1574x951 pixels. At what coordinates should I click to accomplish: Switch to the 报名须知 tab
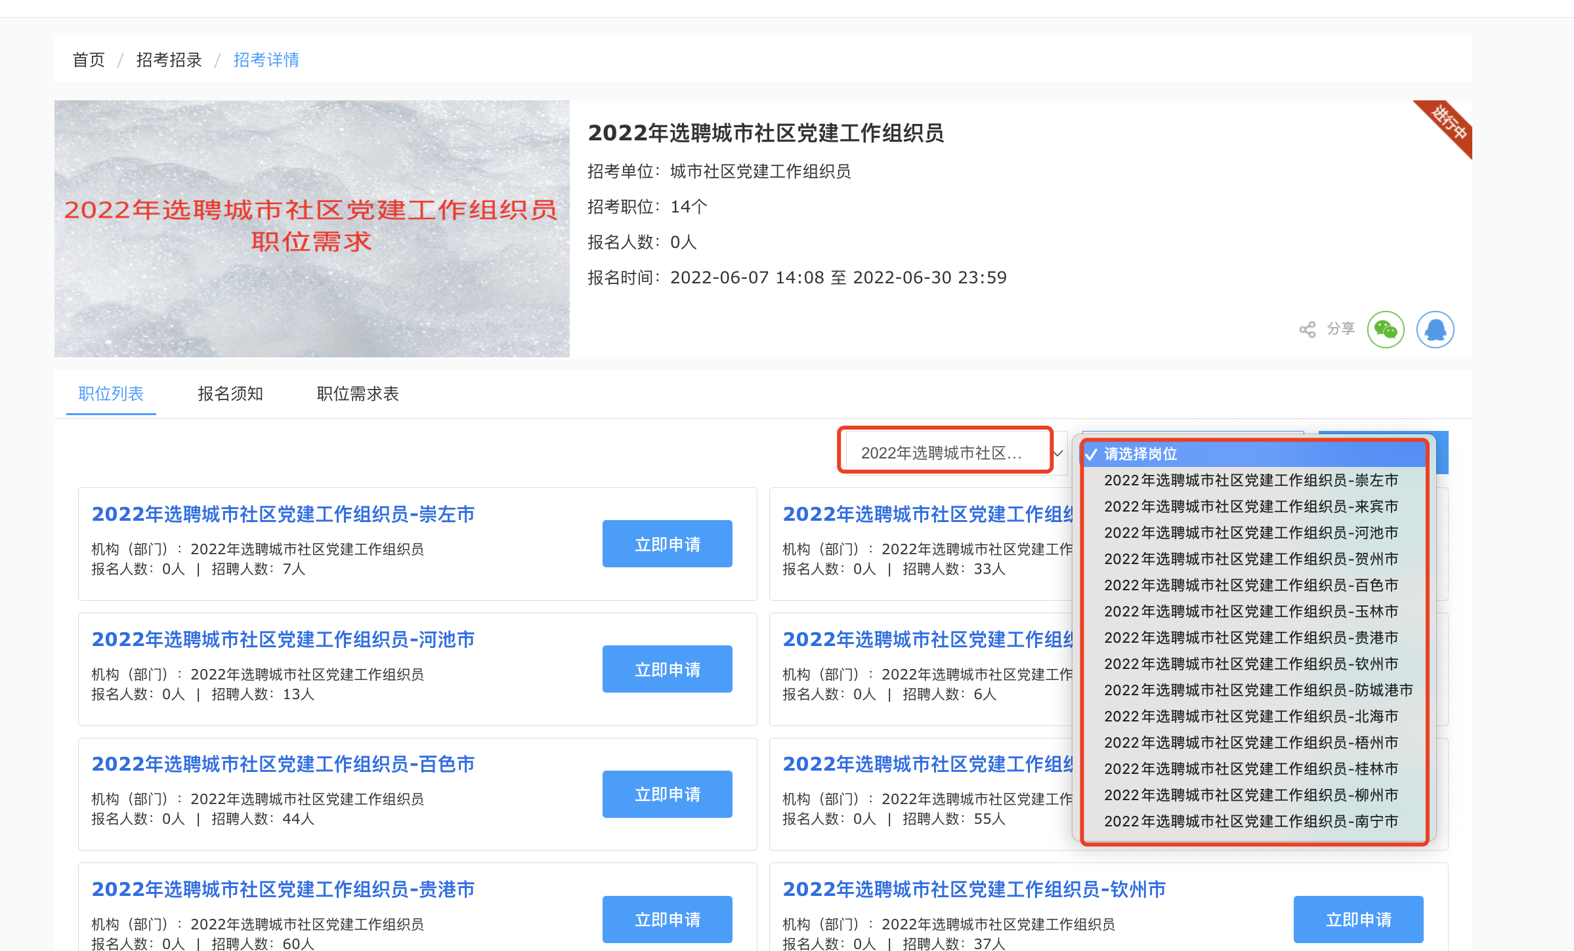(230, 394)
